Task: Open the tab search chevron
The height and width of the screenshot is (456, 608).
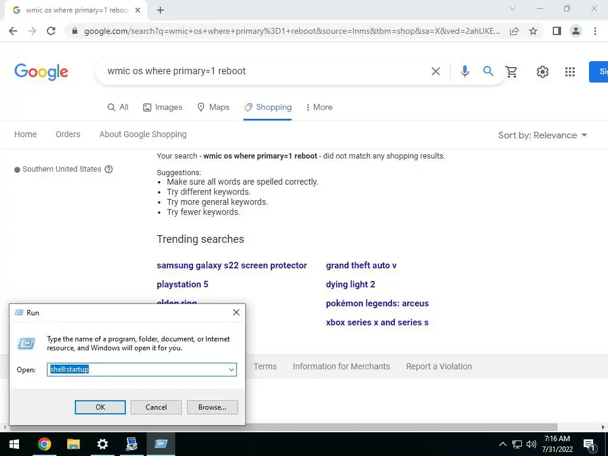Action: click(x=512, y=8)
